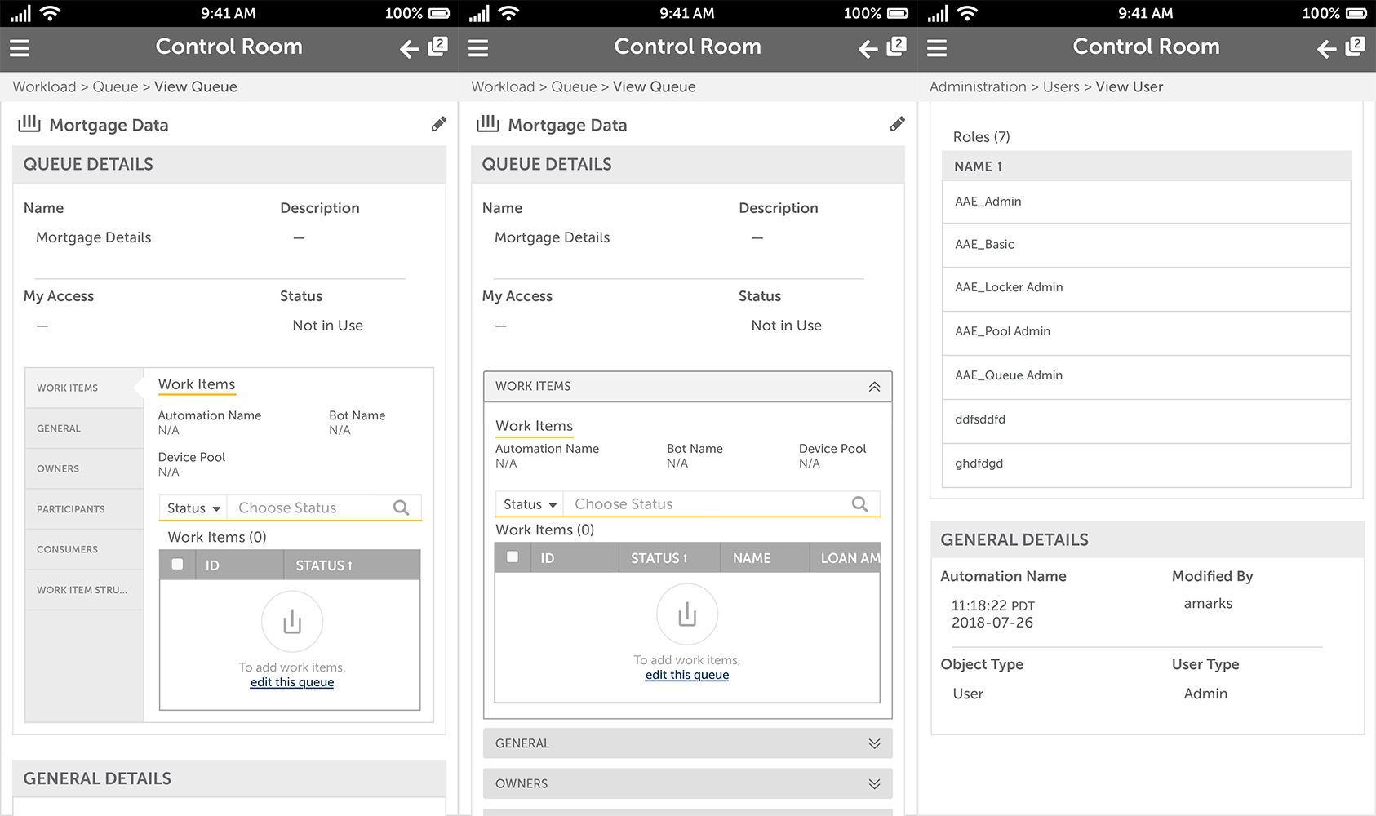Click 'edit this queue' link in the left panel

coord(292,682)
